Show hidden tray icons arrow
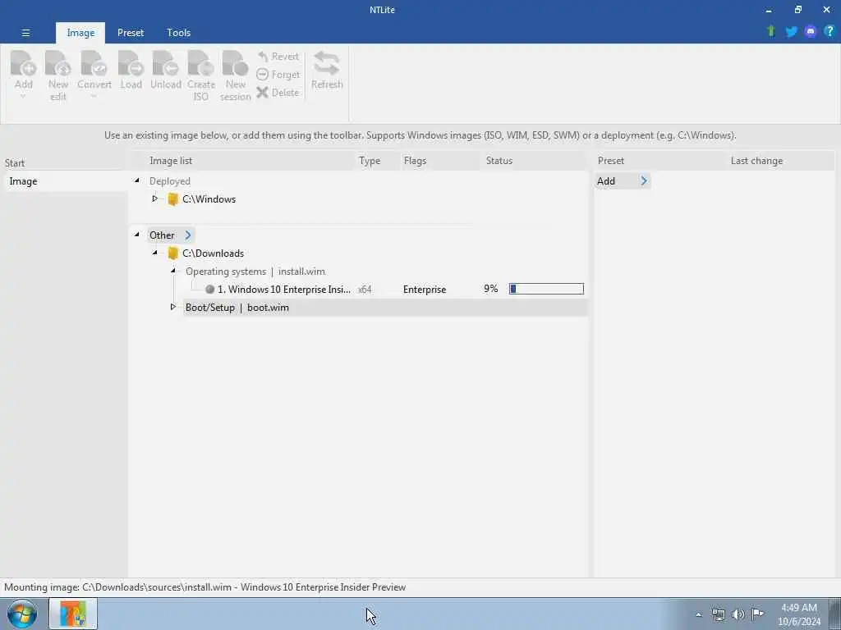 click(698, 615)
